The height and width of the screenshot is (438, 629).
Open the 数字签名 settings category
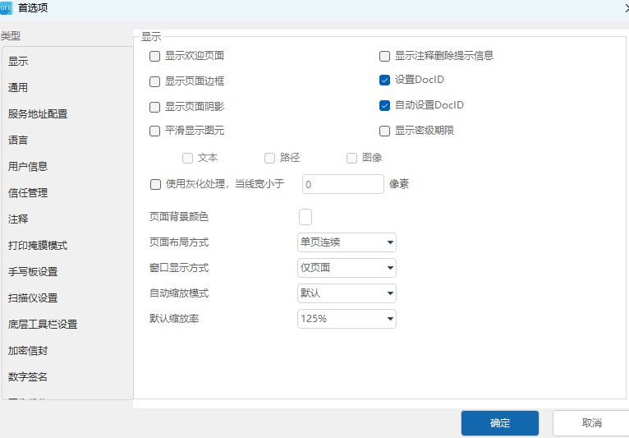click(x=28, y=377)
